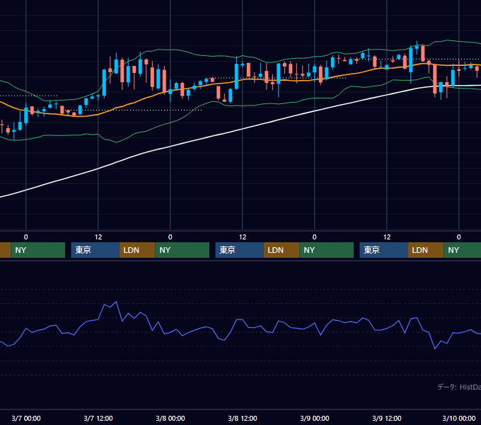The image size is (481, 425).
Task: Click the 3/10 00:00 date label
Action: [459, 418]
